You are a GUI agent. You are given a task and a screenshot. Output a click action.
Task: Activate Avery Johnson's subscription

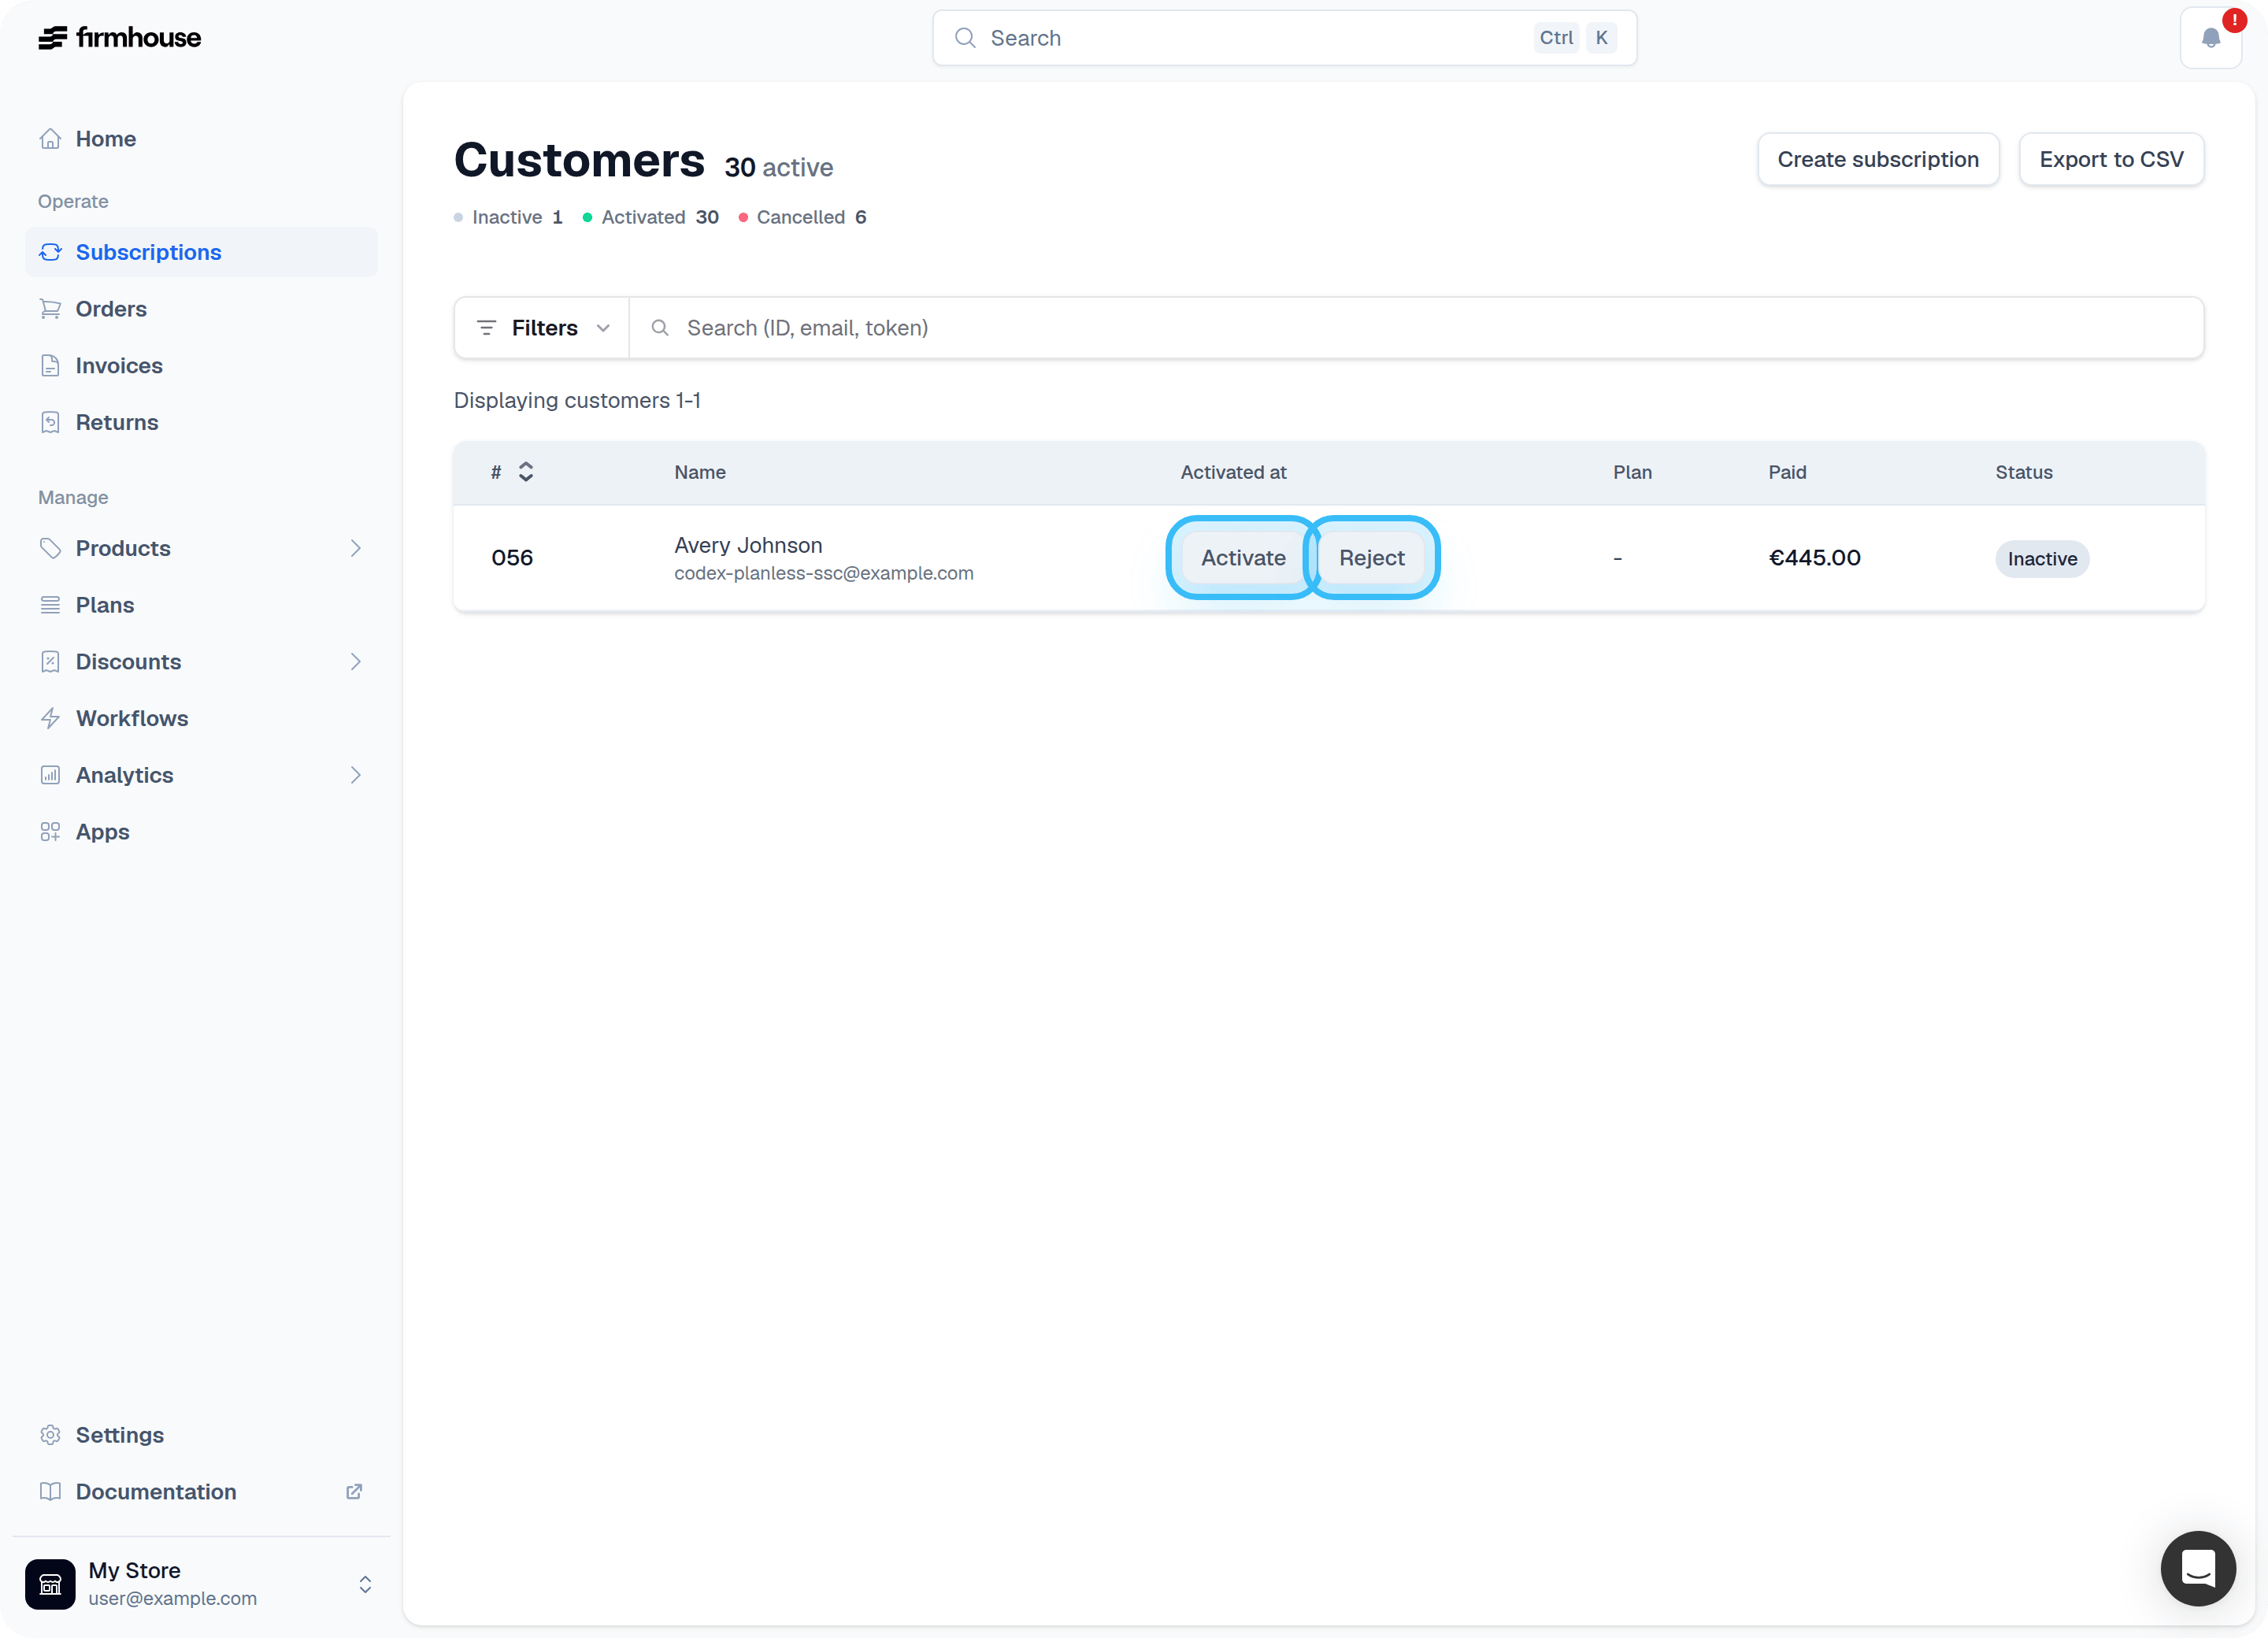(1243, 558)
